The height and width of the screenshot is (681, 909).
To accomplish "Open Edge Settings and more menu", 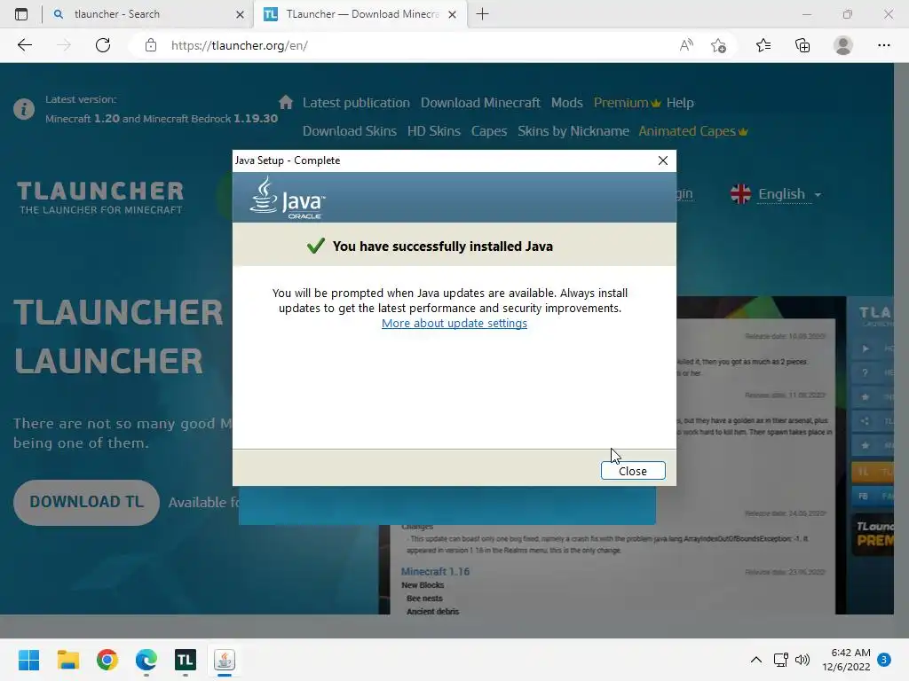I will (x=883, y=45).
